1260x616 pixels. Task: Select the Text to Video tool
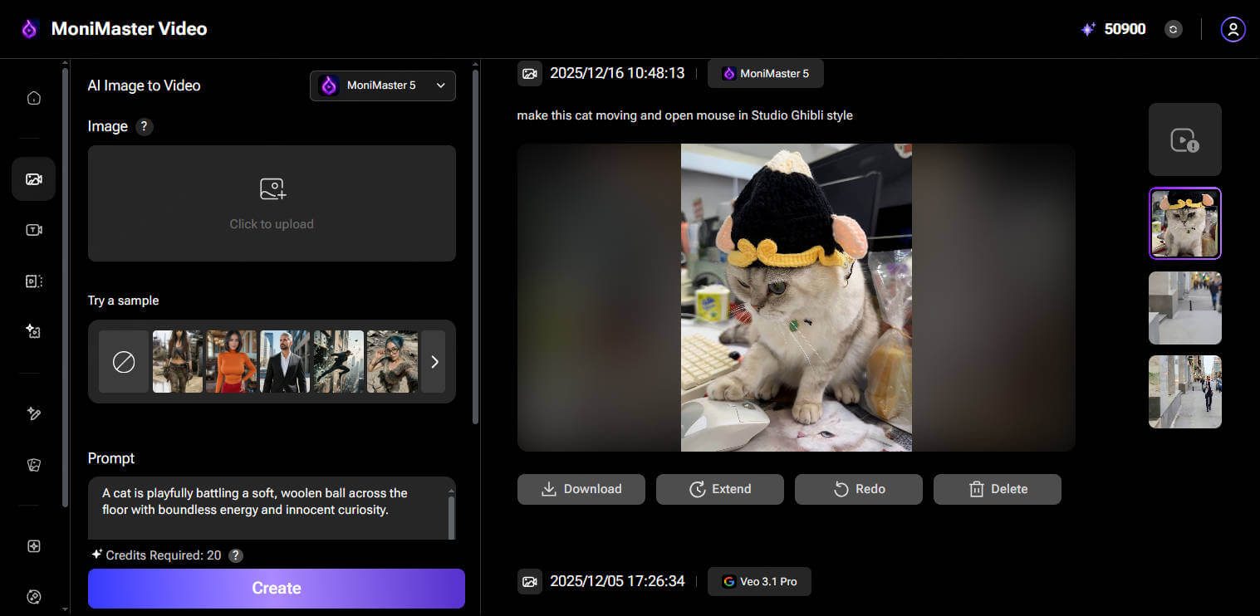33,230
